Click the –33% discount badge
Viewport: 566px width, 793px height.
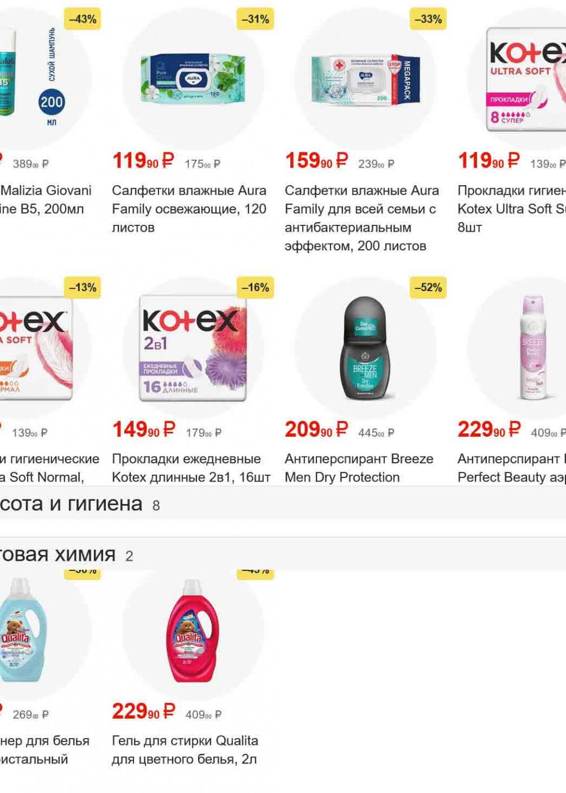tap(428, 19)
